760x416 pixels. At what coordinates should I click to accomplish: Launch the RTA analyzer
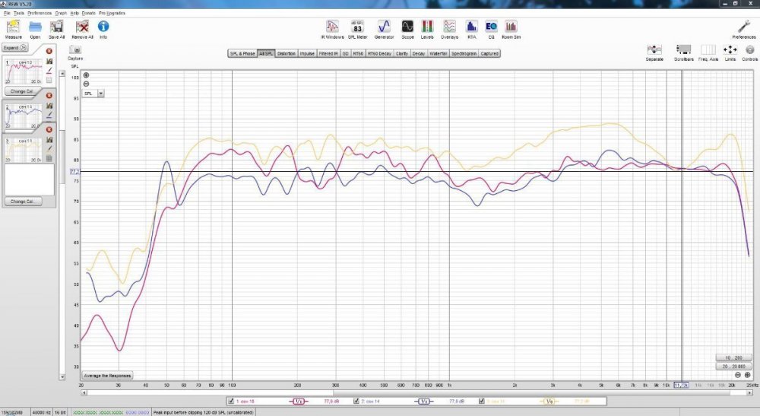pos(471,27)
